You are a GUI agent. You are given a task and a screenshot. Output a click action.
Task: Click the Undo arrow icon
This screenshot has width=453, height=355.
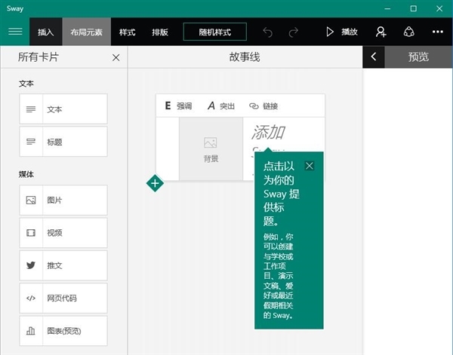pyautogui.click(x=267, y=32)
